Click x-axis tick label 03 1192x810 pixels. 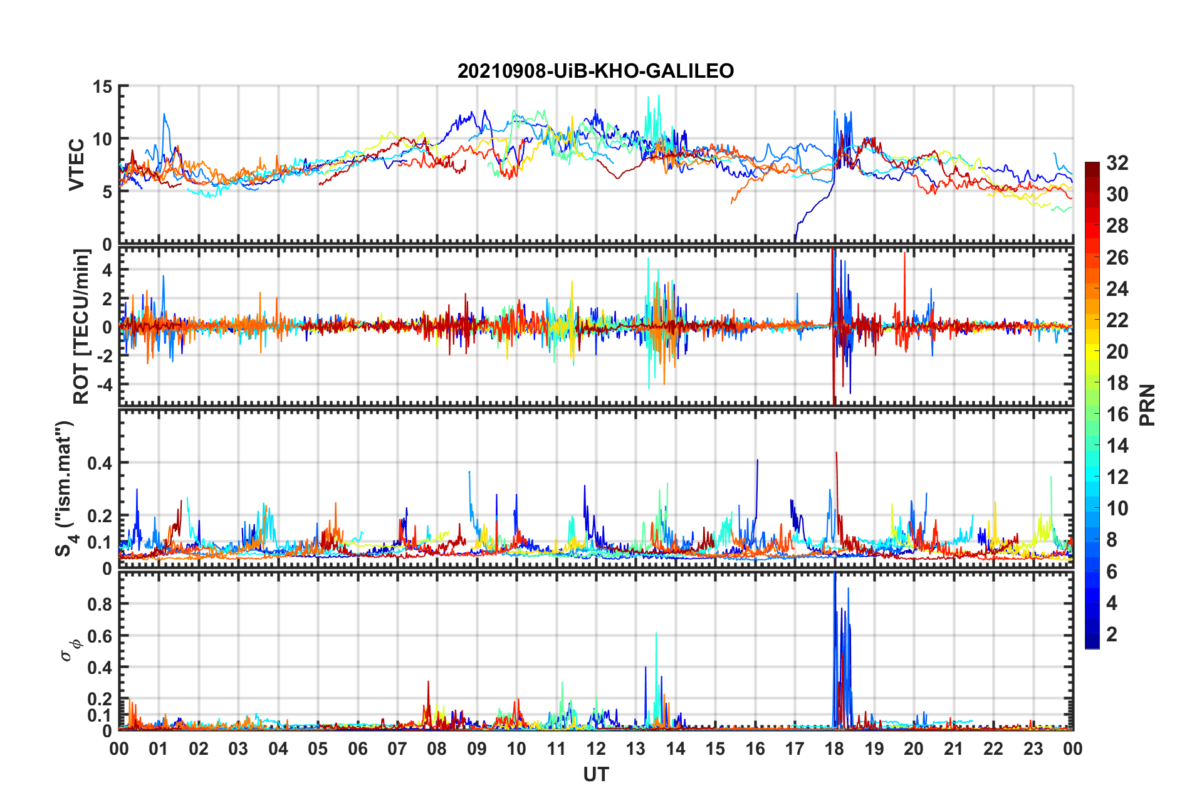pos(238,749)
